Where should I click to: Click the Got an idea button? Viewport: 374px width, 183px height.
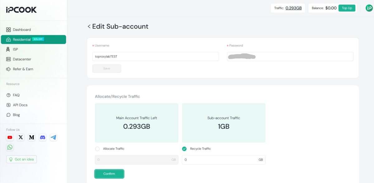(22, 159)
